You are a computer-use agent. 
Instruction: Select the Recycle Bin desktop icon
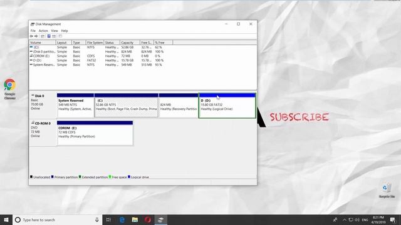(387, 190)
